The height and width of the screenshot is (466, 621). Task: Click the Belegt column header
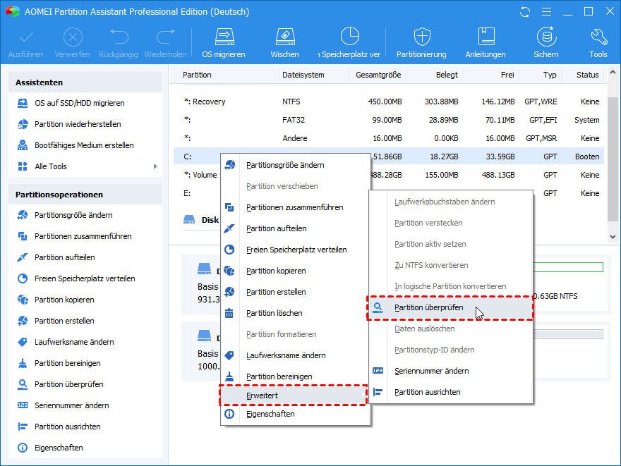447,75
